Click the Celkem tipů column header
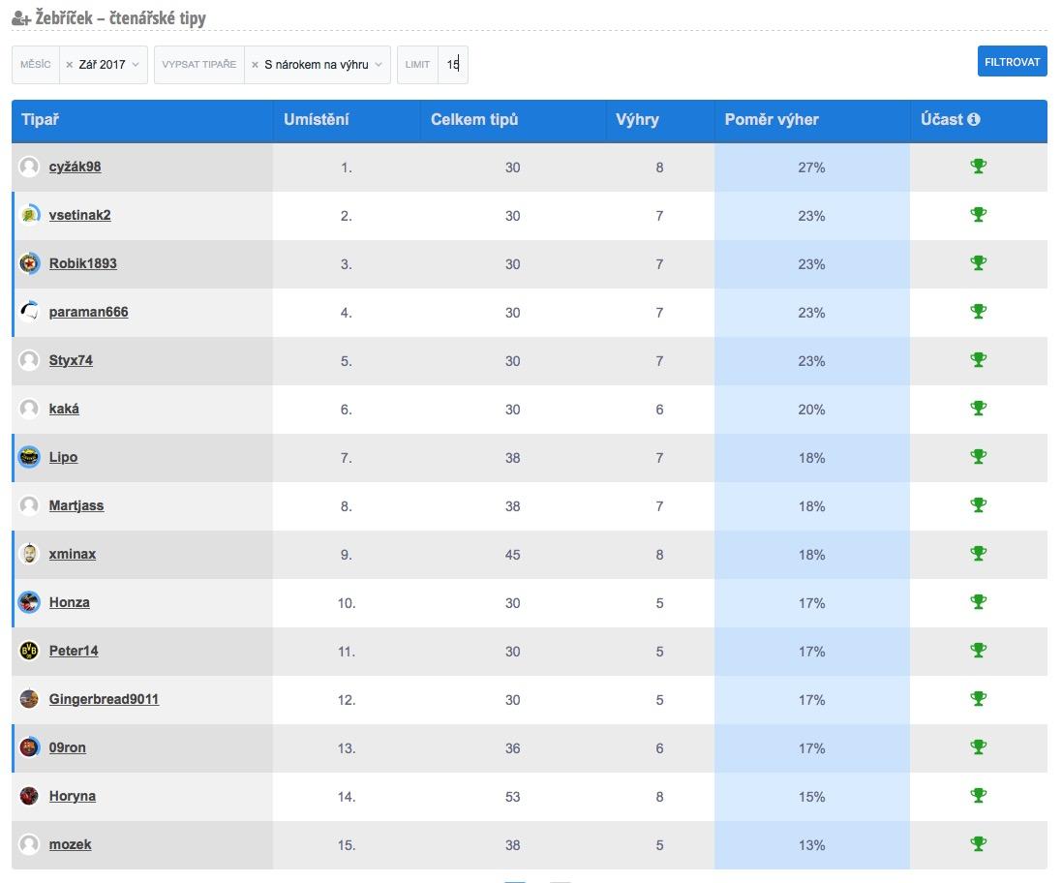Screen dimensions: 1062x883 coord(474,120)
